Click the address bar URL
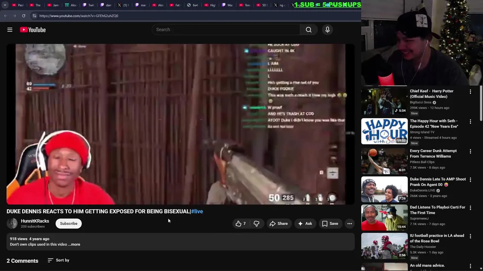Screen dimensions: 483x271 click(79, 16)
